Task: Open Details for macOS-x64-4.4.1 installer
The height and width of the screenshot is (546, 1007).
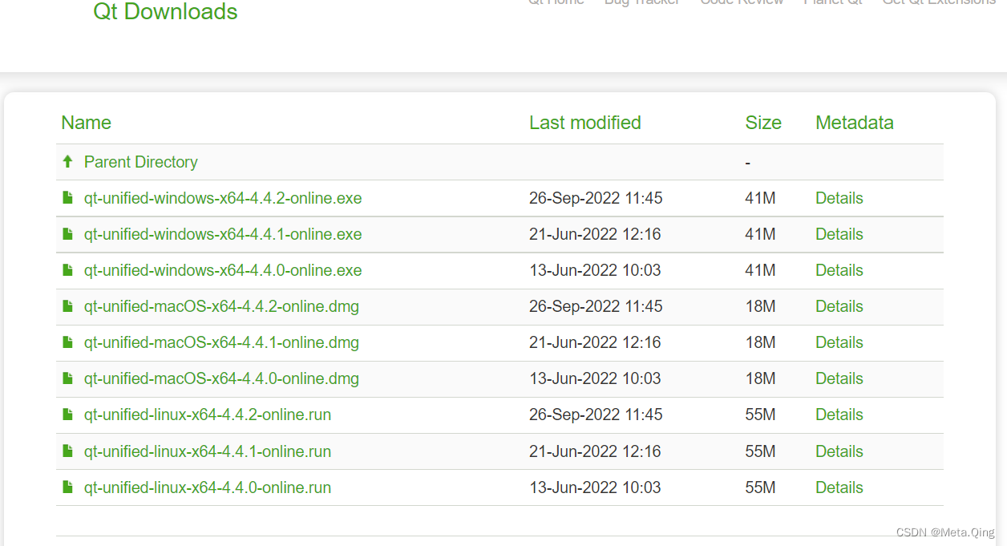Action: (839, 342)
